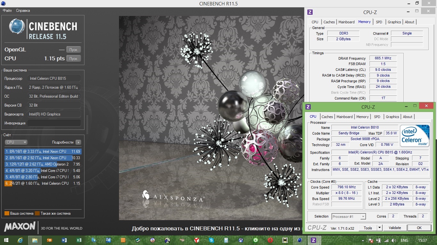Select ranking row 1 Intel Xeon 3.33 ГГц

[x=43, y=152]
